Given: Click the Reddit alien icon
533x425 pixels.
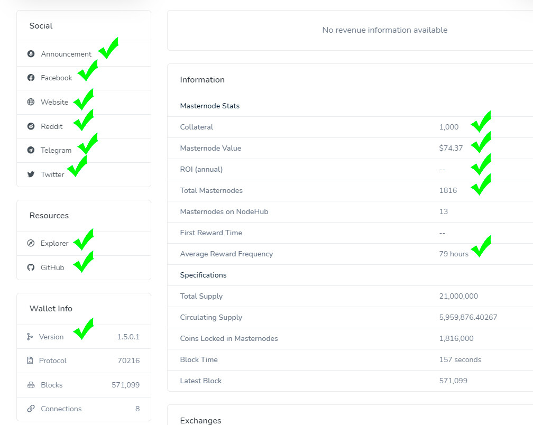Looking at the screenshot, I should pyautogui.click(x=31, y=126).
